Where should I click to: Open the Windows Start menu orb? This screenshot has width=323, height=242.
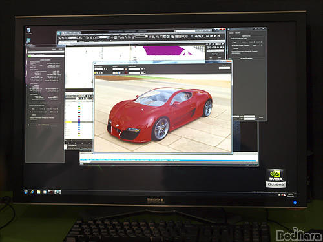pos(26,192)
